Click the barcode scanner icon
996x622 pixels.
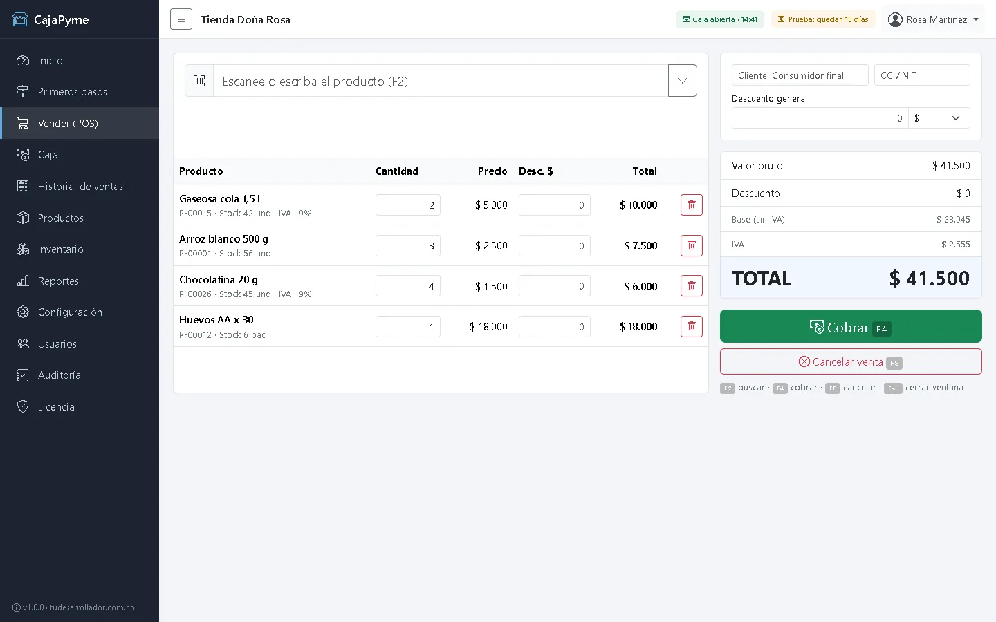pos(199,81)
